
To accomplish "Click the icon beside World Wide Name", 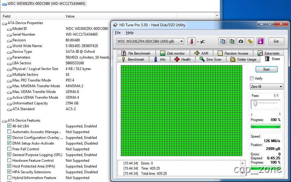I will [9, 46].
